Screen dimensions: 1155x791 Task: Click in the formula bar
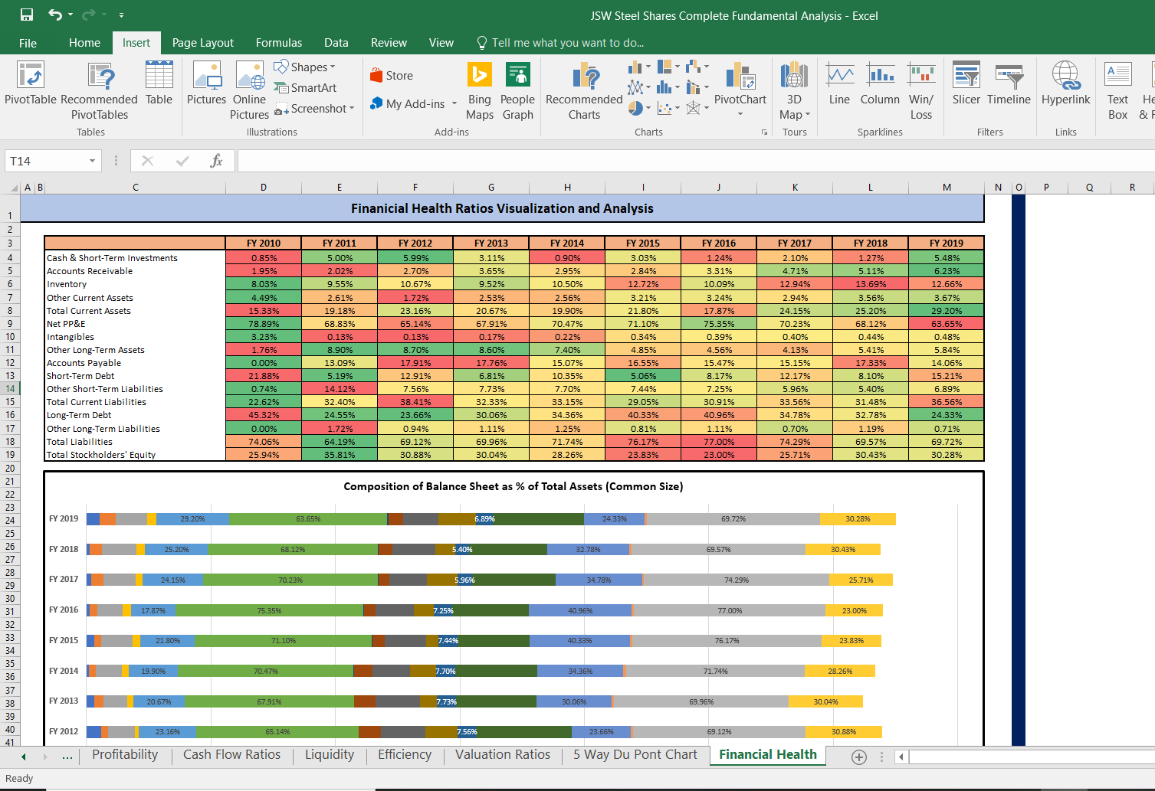click(x=696, y=161)
